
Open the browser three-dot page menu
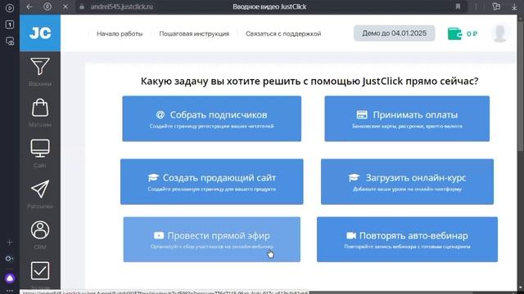(477, 7)
